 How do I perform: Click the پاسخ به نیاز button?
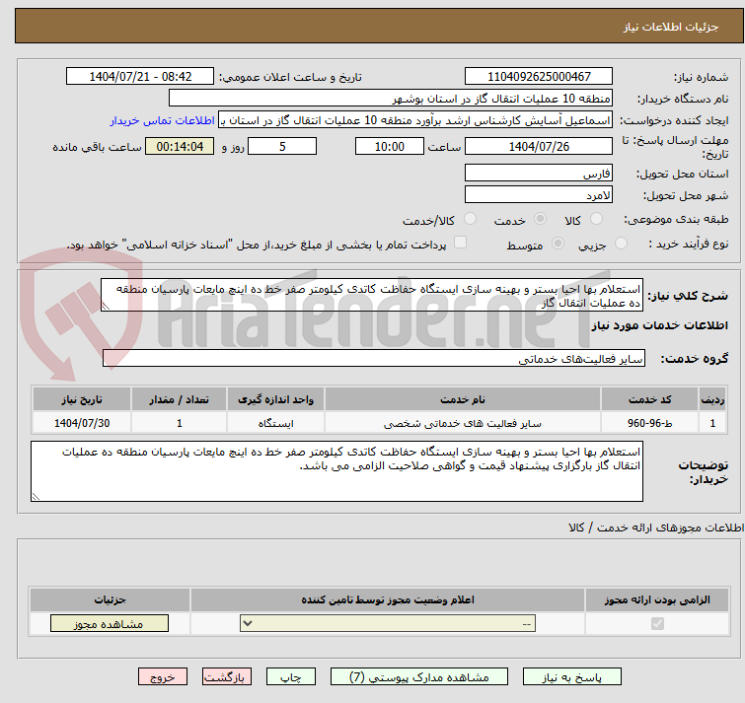(x=571, y=677)
